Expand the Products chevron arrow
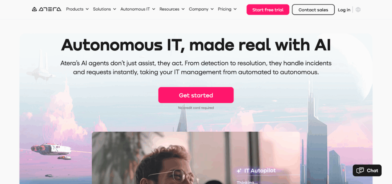392x184 pixels. click(87, 9)
